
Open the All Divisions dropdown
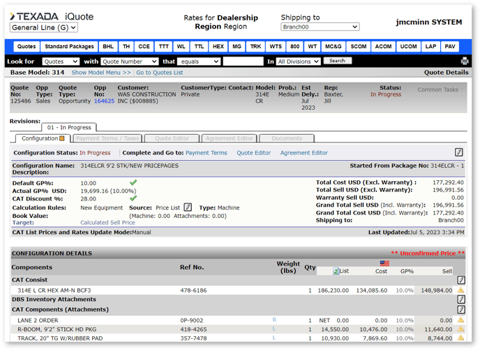(299, 61)
